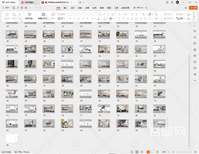Viewport: 199px width, 154px height.
Task: Select slide thumbnail number 91
Action: (12, 138)
